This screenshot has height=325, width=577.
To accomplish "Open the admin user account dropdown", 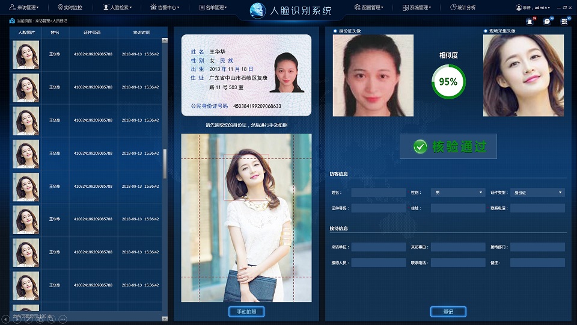I will click(533, 7).
